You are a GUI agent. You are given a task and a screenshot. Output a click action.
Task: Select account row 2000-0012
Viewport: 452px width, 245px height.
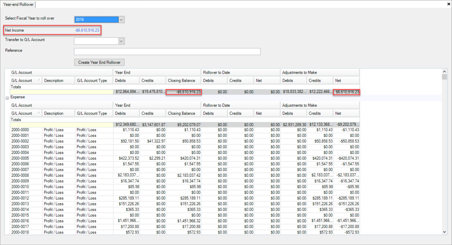[x=185, y=198]
